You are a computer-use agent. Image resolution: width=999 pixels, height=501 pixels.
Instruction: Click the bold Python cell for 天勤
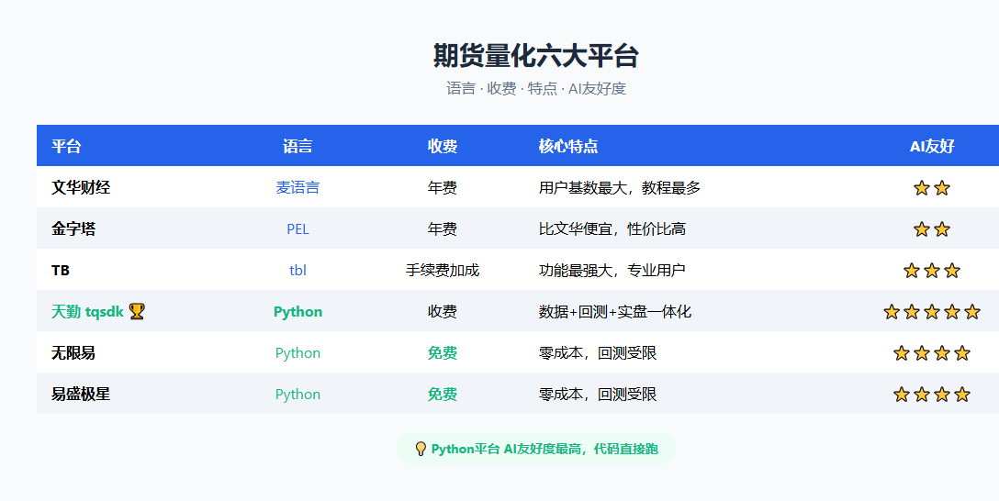click(x=297, y=312)
